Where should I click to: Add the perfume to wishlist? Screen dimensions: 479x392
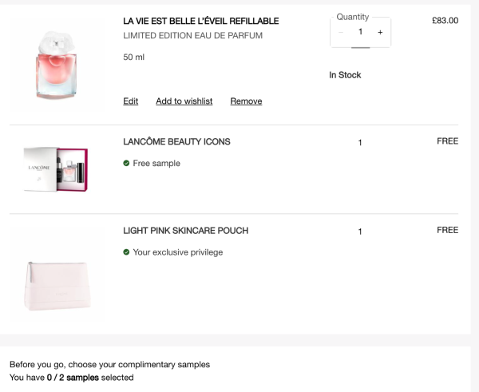pos(184,101)
